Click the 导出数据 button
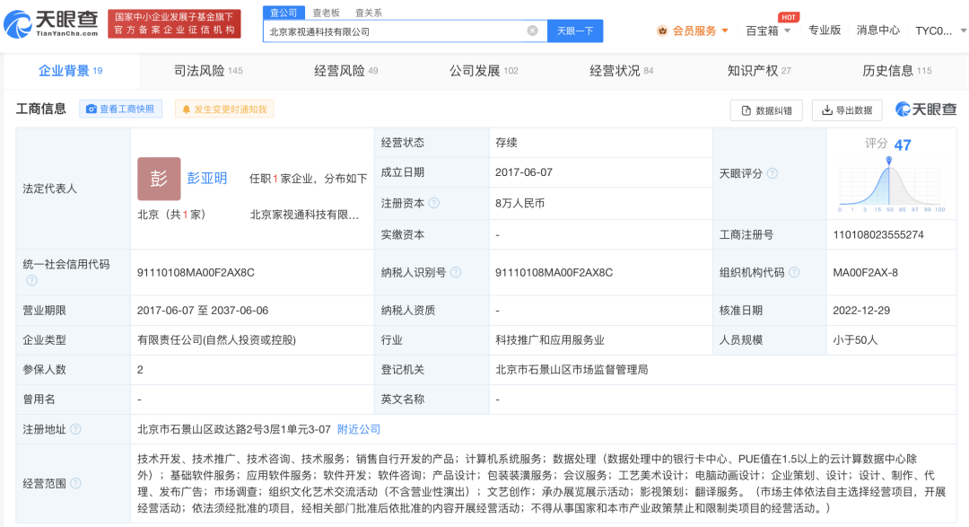This screenshot has height=527, width=969. [x=847, y=110]
